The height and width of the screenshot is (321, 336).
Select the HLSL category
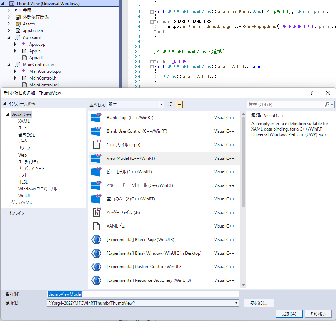point(23,182)
